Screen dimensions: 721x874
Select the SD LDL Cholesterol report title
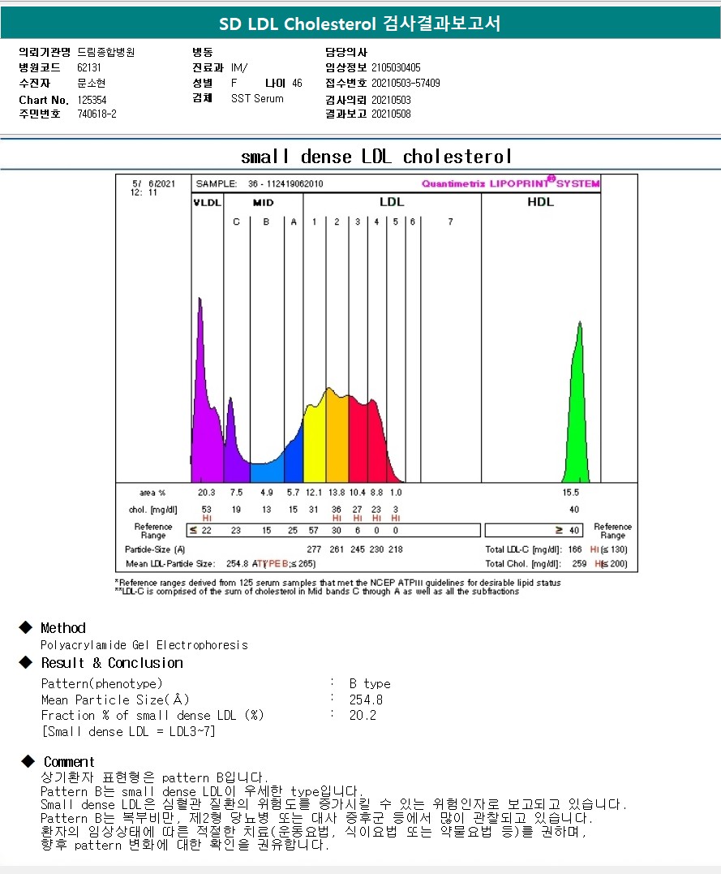point(360,24)
